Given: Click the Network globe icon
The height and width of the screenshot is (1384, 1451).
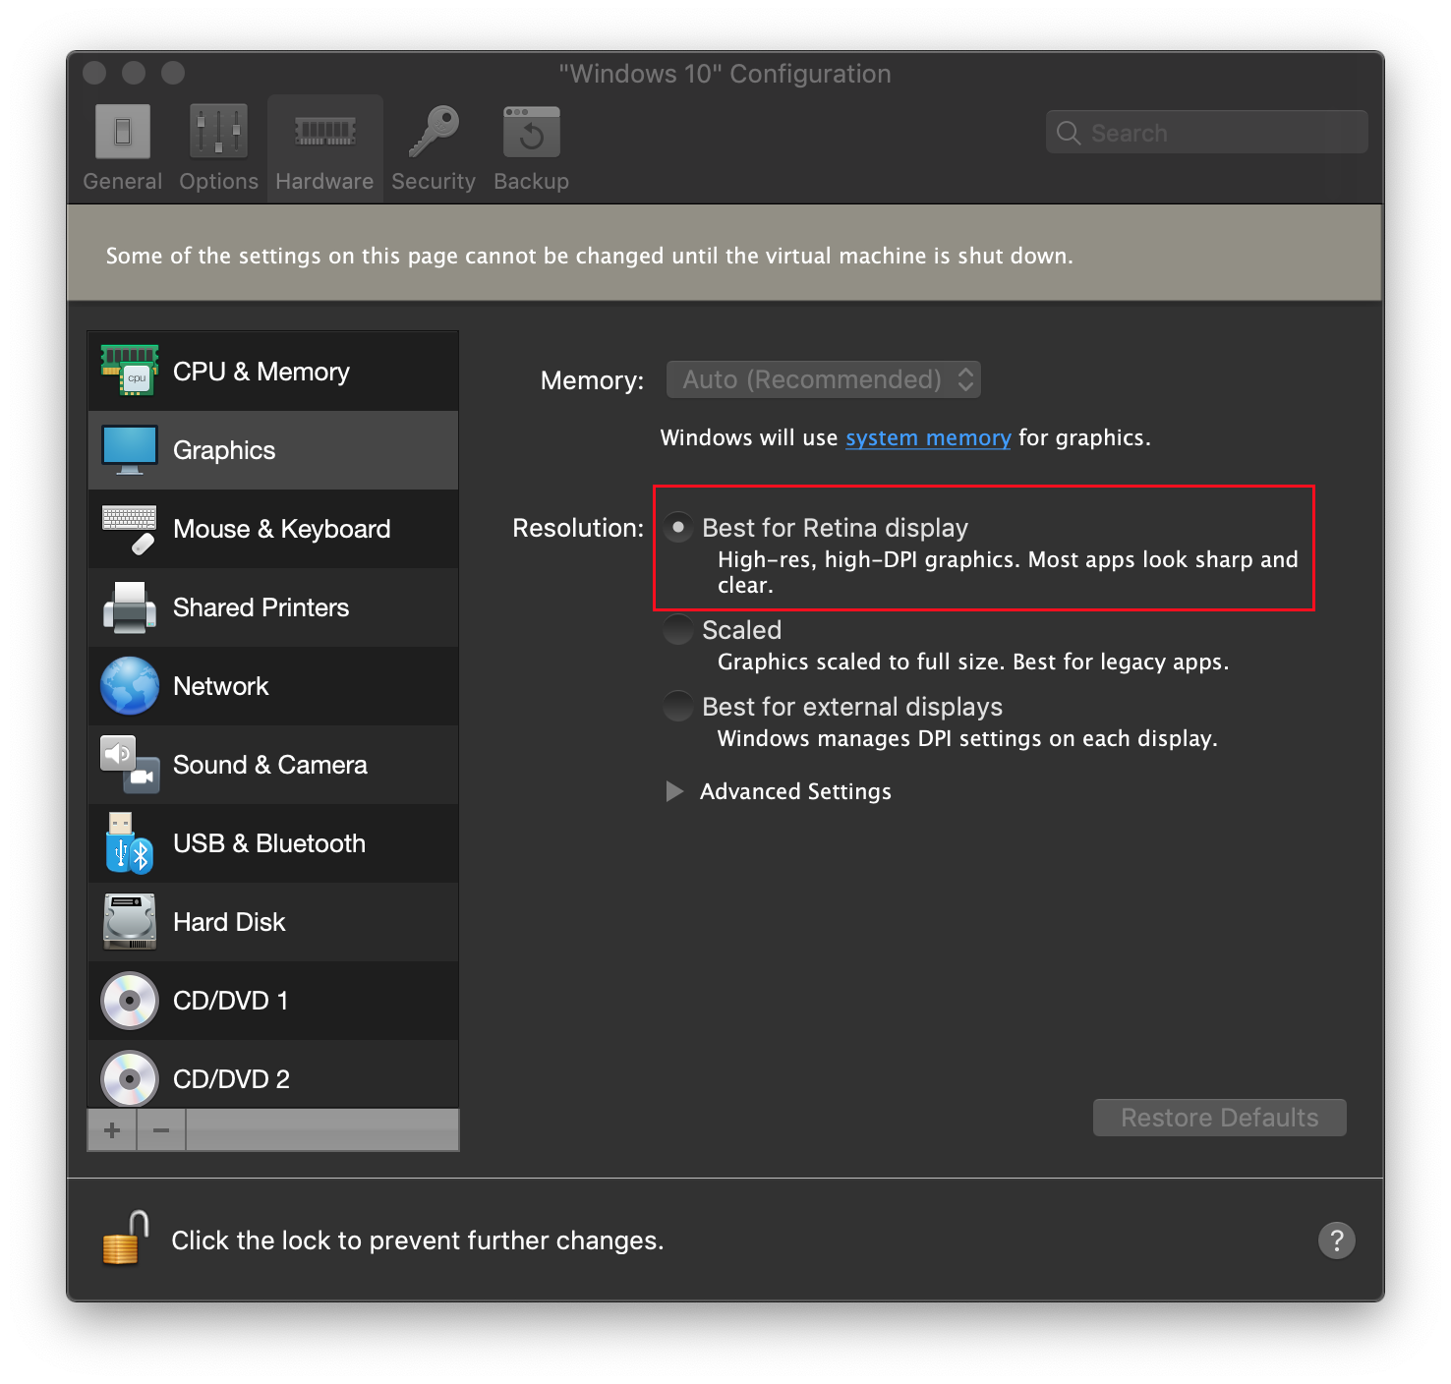Looking at the screenshot, I should (x=130, y=686).
